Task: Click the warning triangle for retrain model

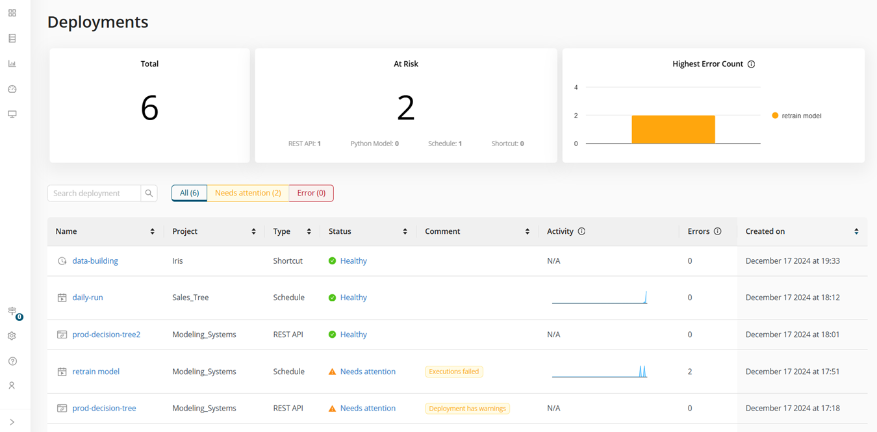Action: tap(332, 372)
